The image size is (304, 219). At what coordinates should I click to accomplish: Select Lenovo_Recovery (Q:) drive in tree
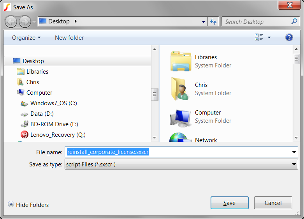coord(58,135)
